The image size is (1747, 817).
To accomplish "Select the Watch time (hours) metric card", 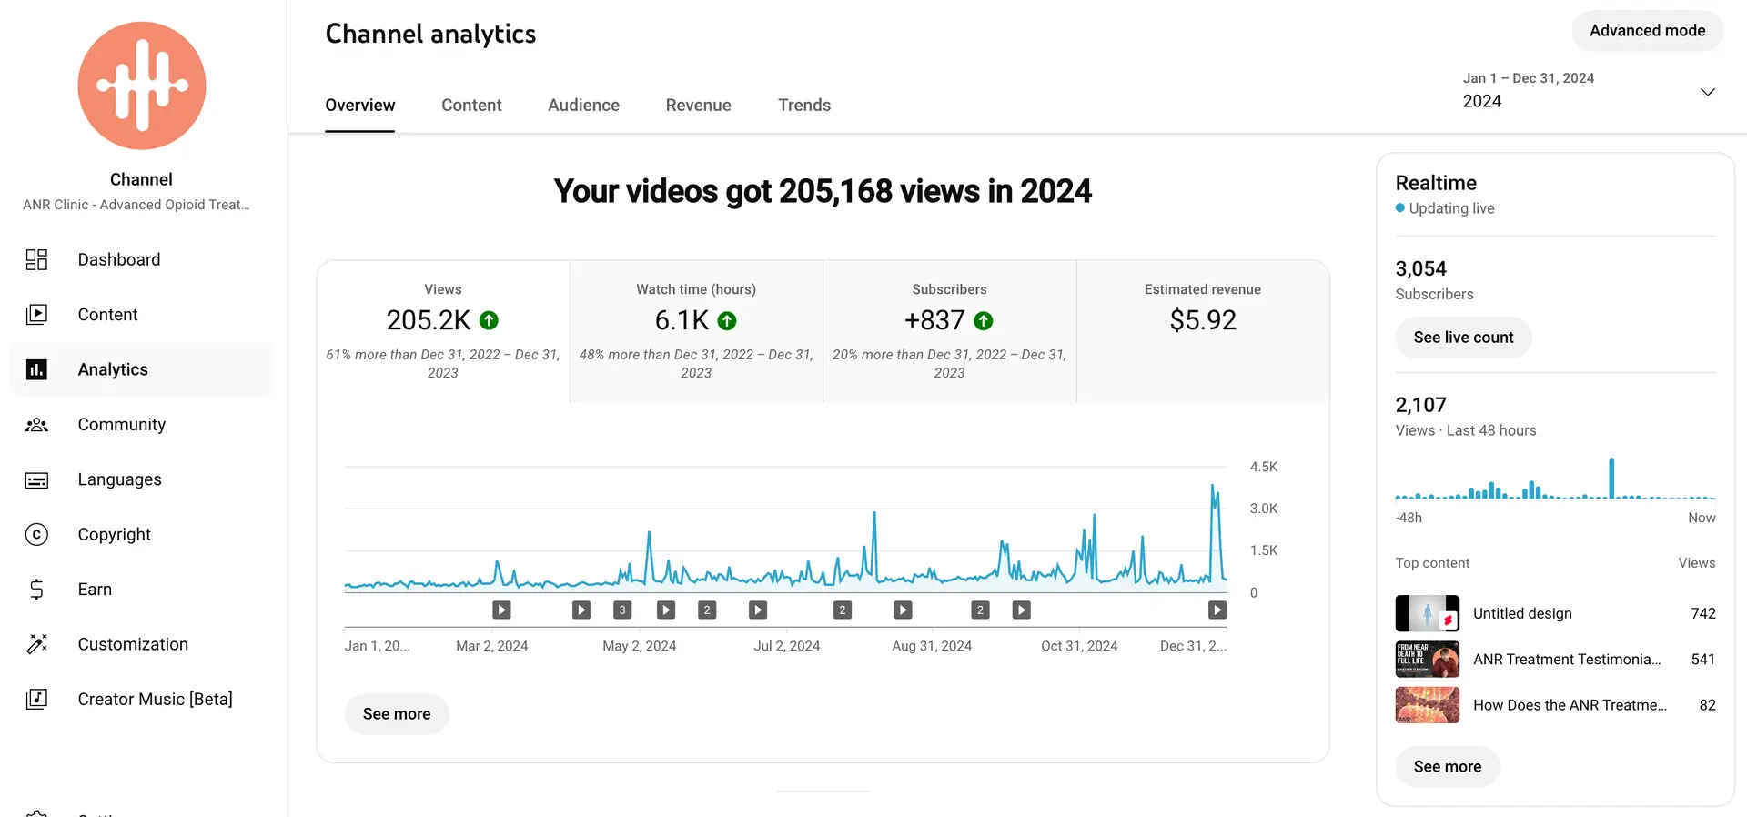I will pyautogui.click(x=696, y=331).
